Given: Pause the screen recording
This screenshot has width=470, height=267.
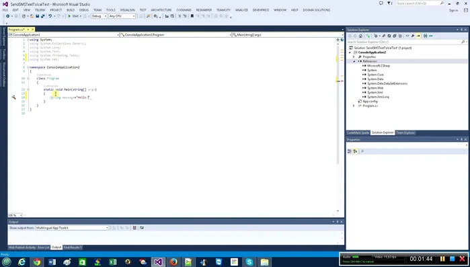Looking at the screenshot, I should [x=442, y=259].
